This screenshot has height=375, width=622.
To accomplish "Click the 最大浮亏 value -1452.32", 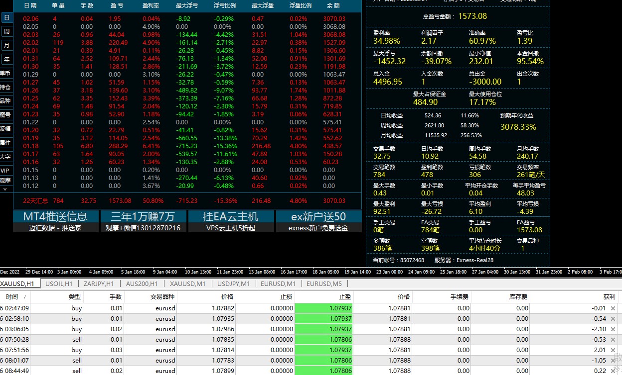I will [x=390, y=62].
